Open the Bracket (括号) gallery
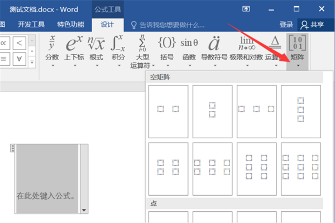Screen dimensions: 335x223 click(x=167, y=50)
